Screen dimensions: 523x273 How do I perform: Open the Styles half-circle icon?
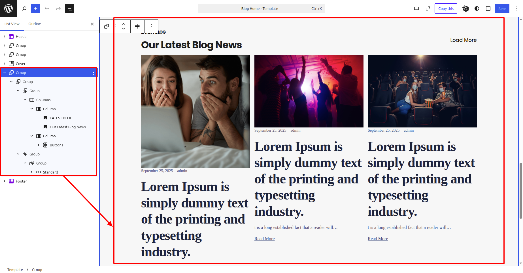click(x=477, y=8)
